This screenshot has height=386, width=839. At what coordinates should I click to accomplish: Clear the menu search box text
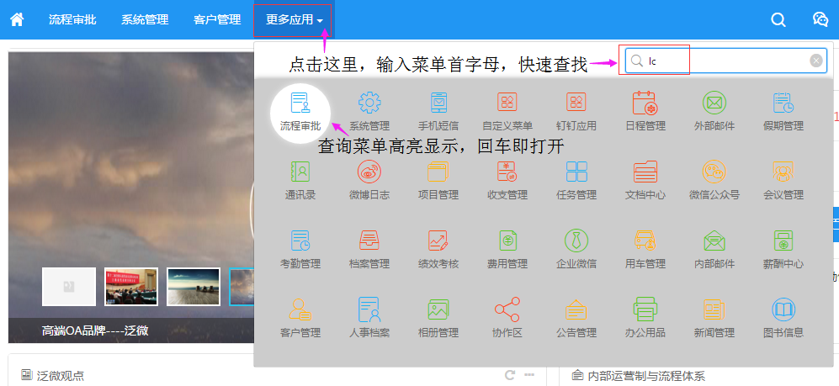point(816,61)
